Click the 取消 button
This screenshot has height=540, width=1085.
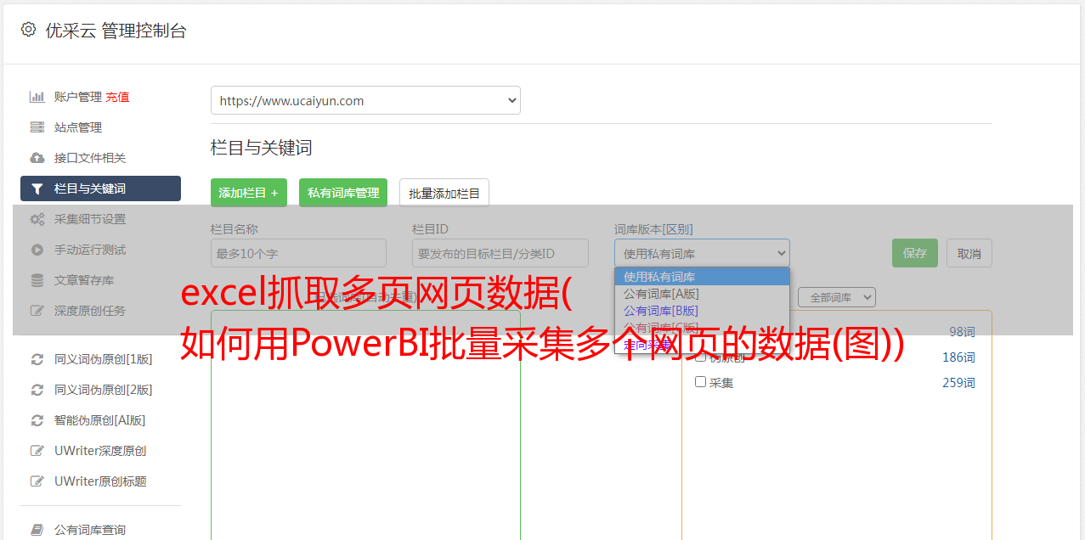(969, 253)
